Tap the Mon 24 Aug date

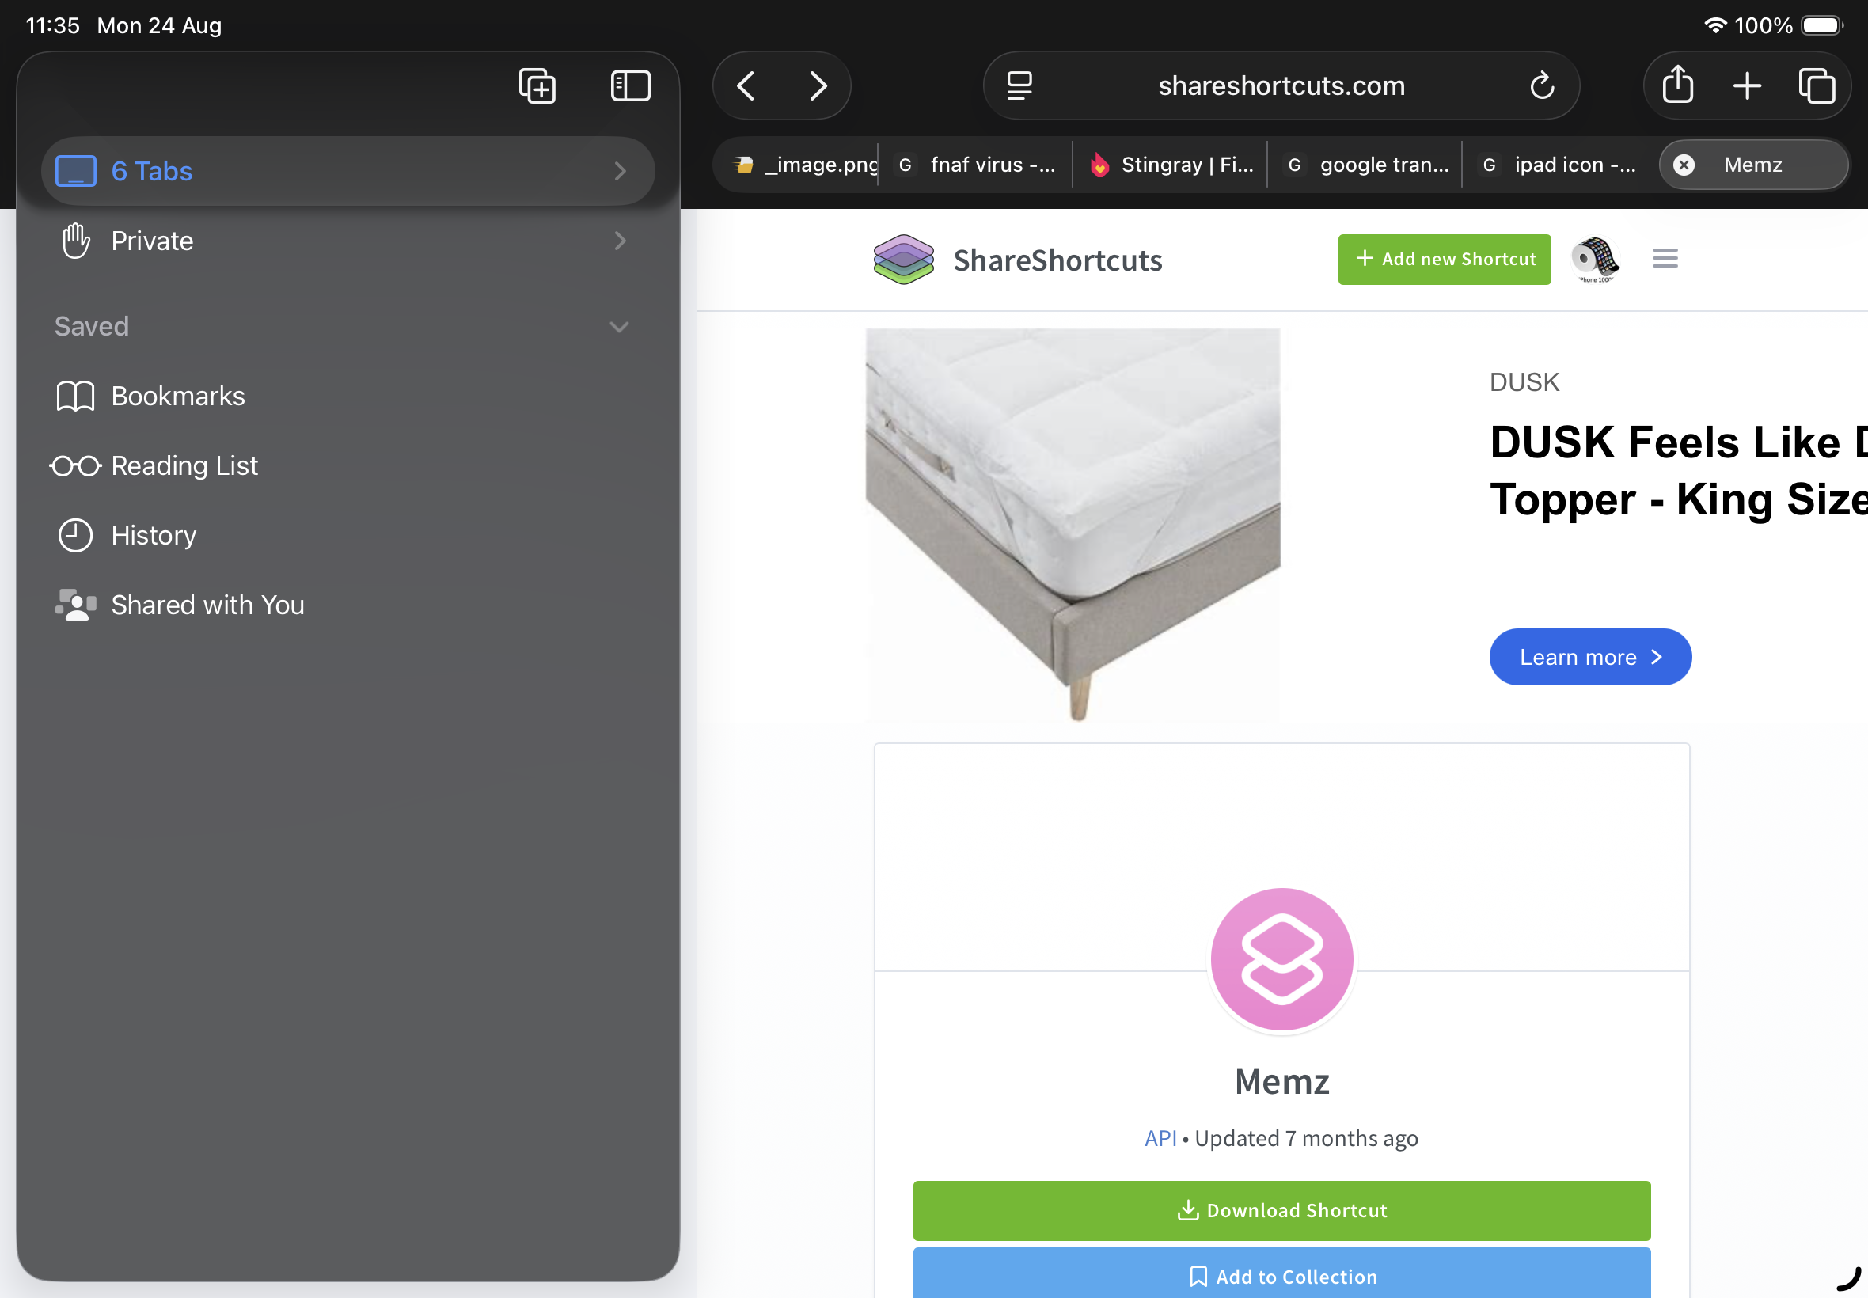pos(159,25)
